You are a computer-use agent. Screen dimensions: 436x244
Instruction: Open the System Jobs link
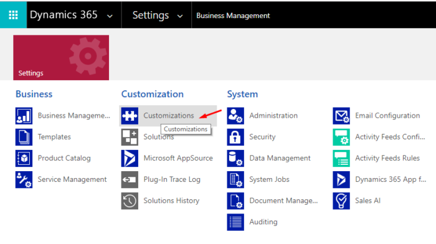click(x=269, y=179)
